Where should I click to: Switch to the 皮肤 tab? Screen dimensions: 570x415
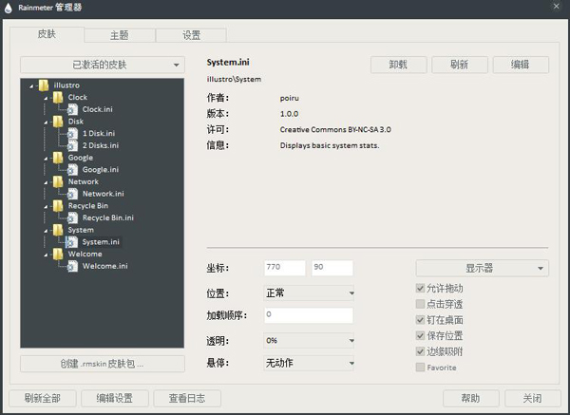[x=47, y=34]
